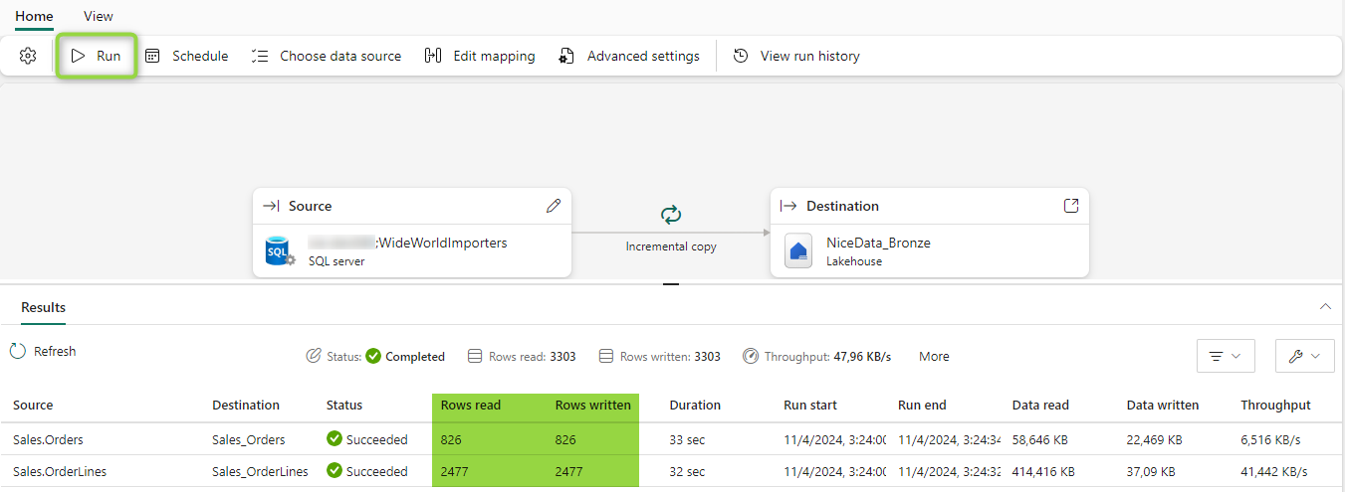Click the 414,416 KB data read cell
This screenshot has height=492, width=1345.
tap(1044, 471)
